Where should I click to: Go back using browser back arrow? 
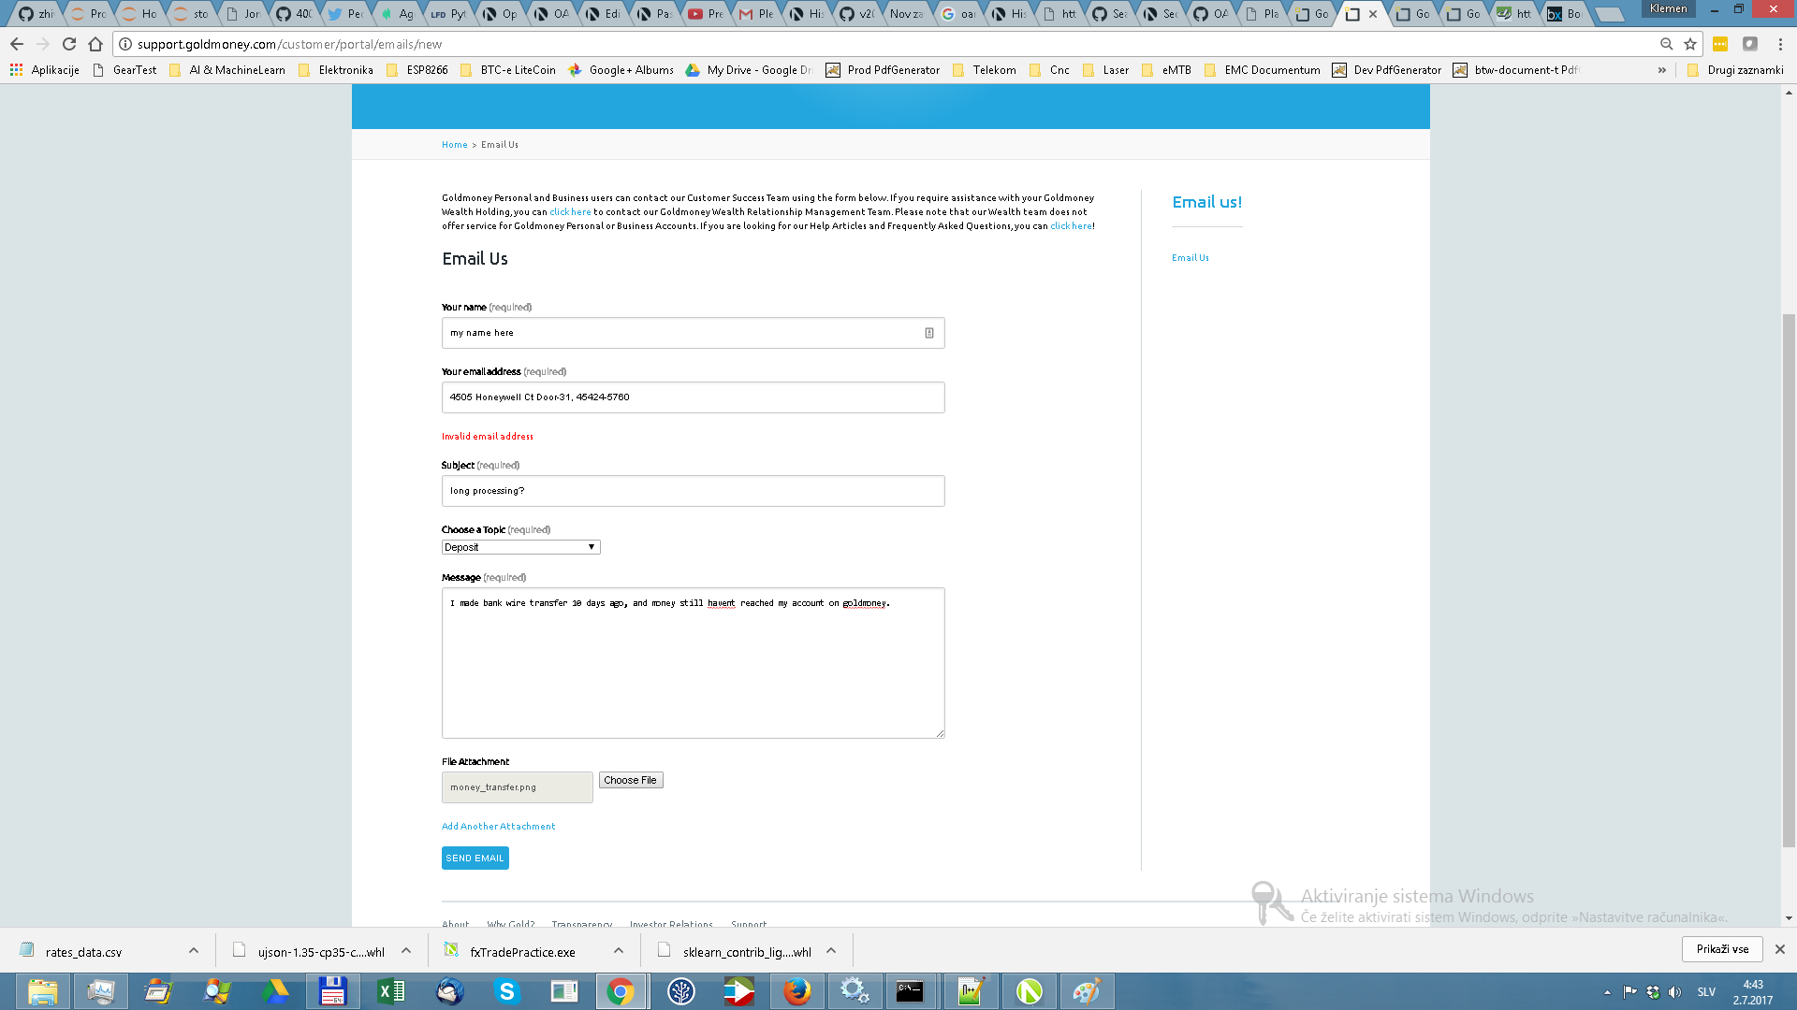tap(17, 44)
